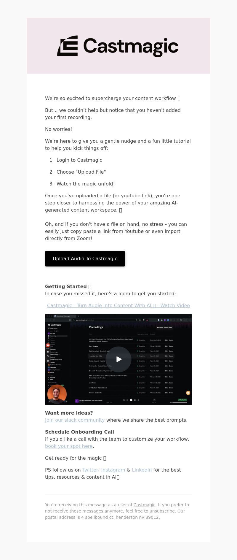This screenshot has width=237, height=560.
Task: Click the Recordings heading in video thumbnail
Action: [96, 327]
